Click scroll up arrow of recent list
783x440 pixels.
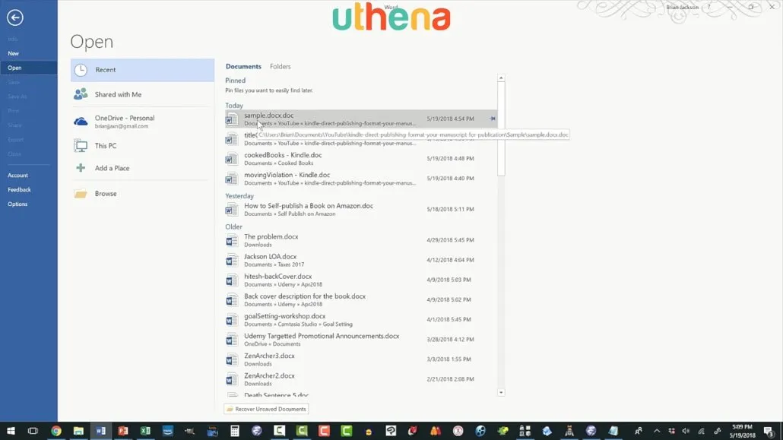click(502, 78)
